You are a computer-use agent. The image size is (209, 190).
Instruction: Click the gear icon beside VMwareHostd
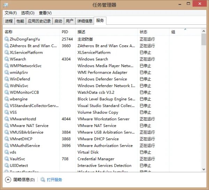pyautogui.click(x=7, y=119)
